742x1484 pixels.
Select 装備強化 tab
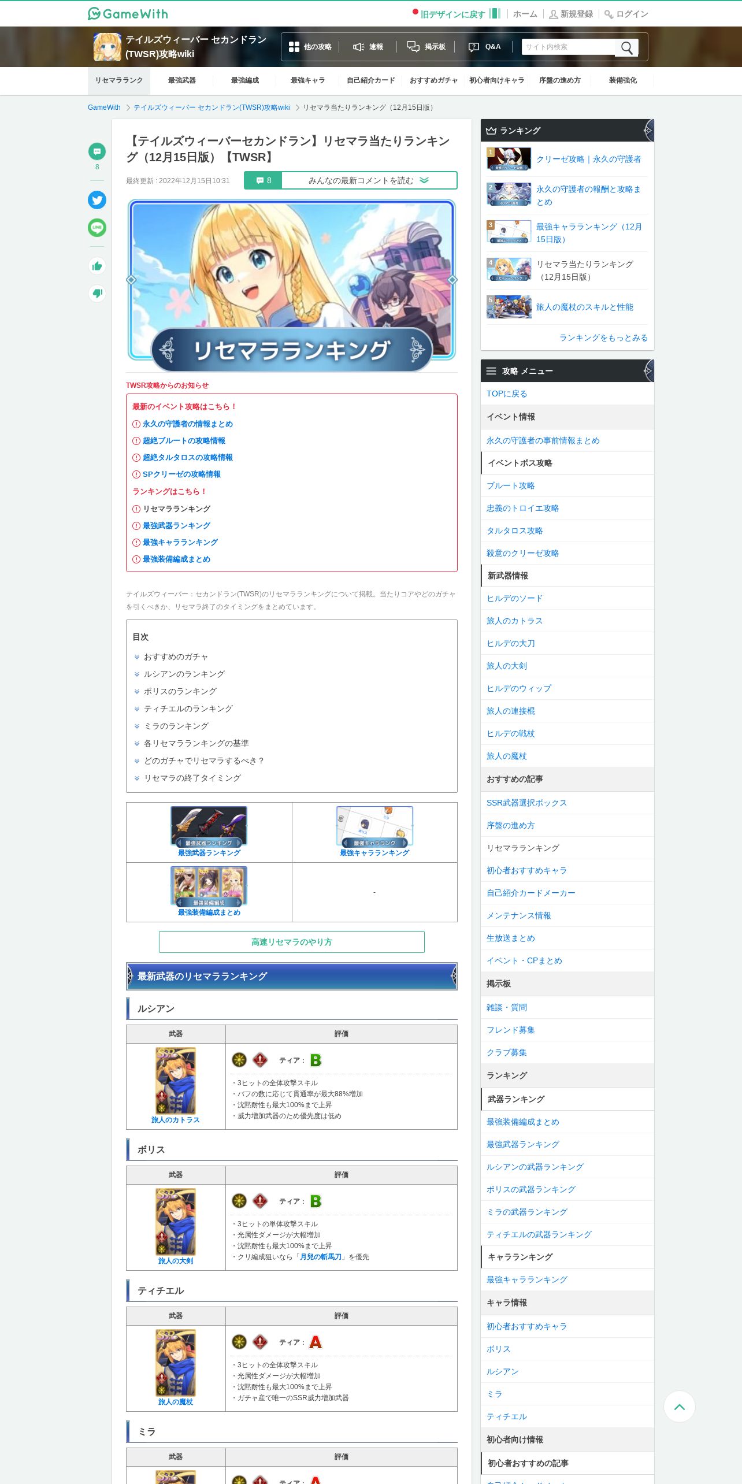coord(623,80)
